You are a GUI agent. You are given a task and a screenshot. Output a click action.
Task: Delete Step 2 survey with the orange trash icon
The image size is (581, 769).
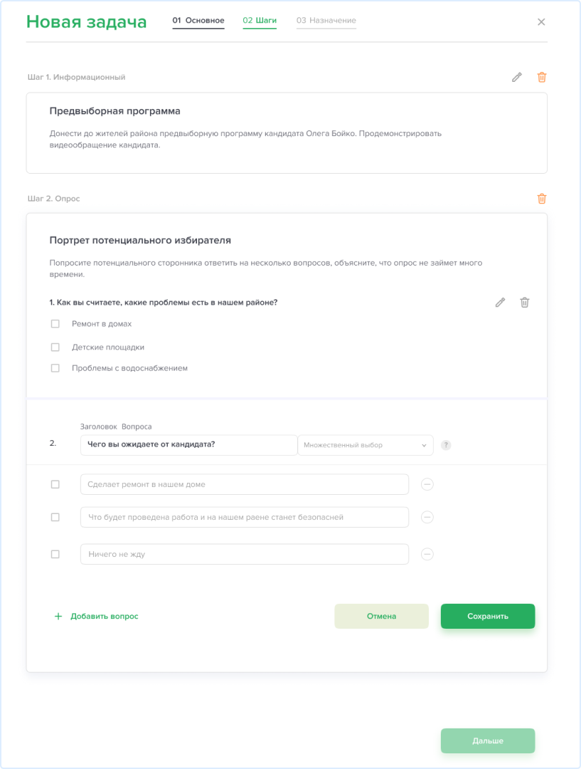click(x=542, y=199)
